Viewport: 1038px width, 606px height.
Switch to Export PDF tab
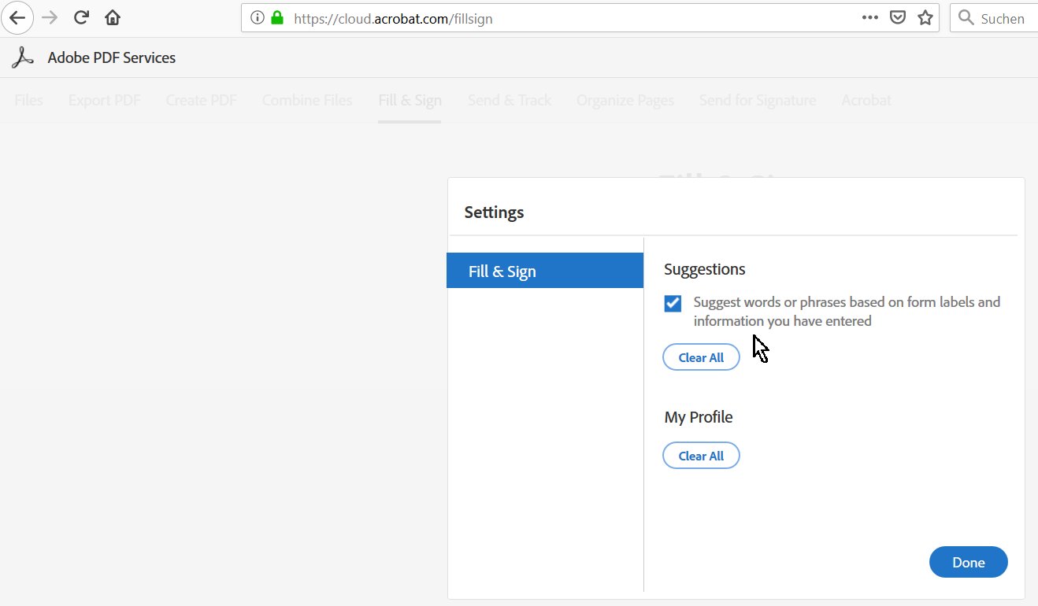105,100
